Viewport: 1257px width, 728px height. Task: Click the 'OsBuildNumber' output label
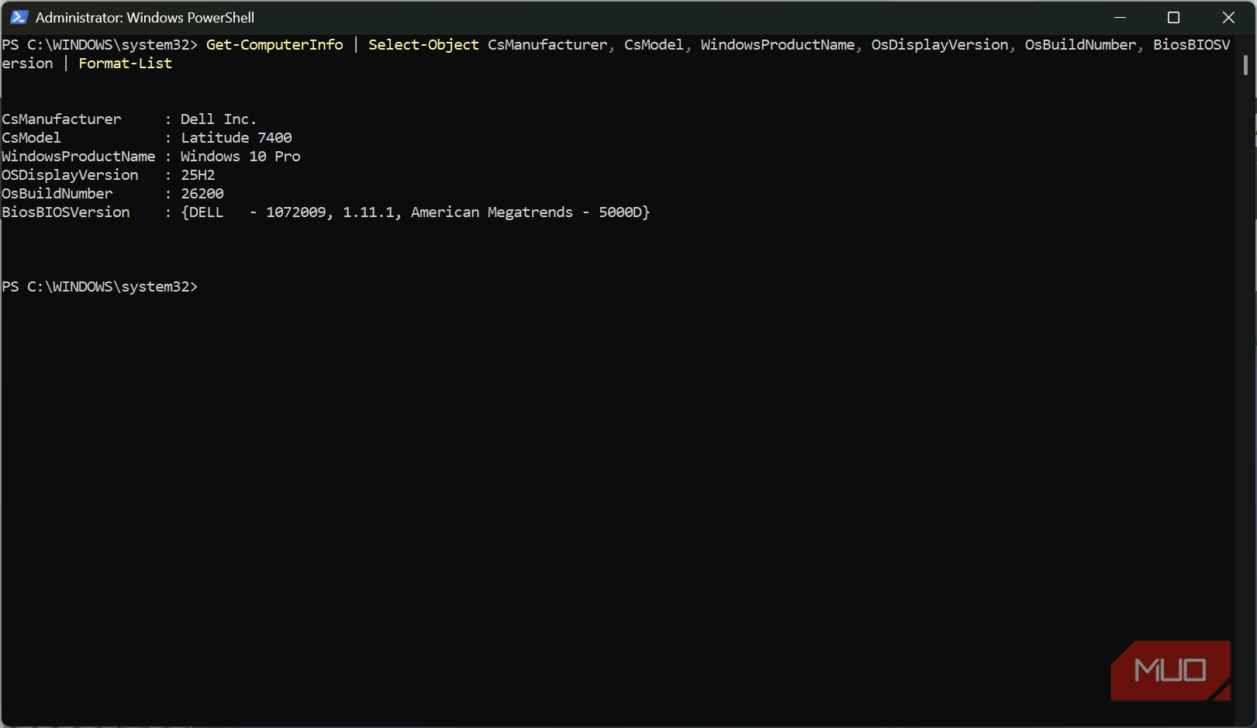(57, 194)
